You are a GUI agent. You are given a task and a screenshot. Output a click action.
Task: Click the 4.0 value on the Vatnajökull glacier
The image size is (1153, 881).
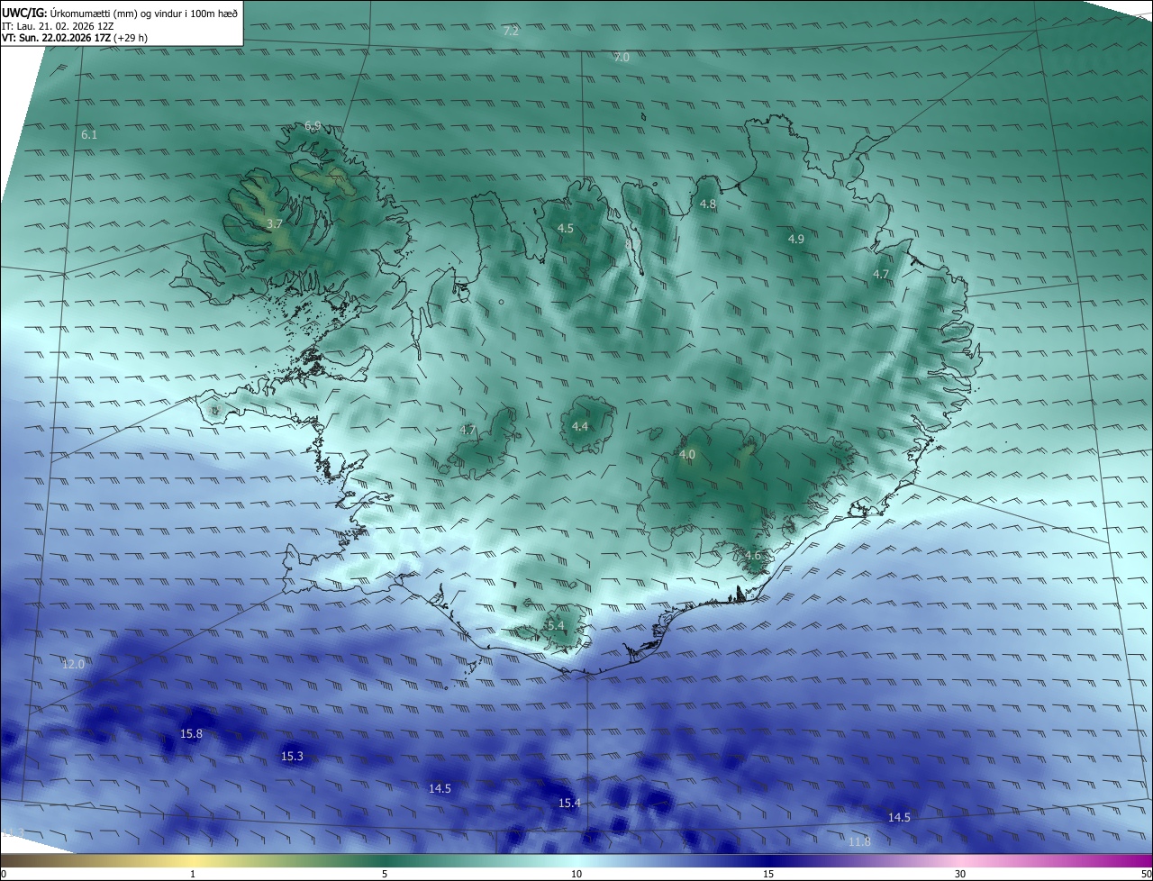[x=687, y=454]
